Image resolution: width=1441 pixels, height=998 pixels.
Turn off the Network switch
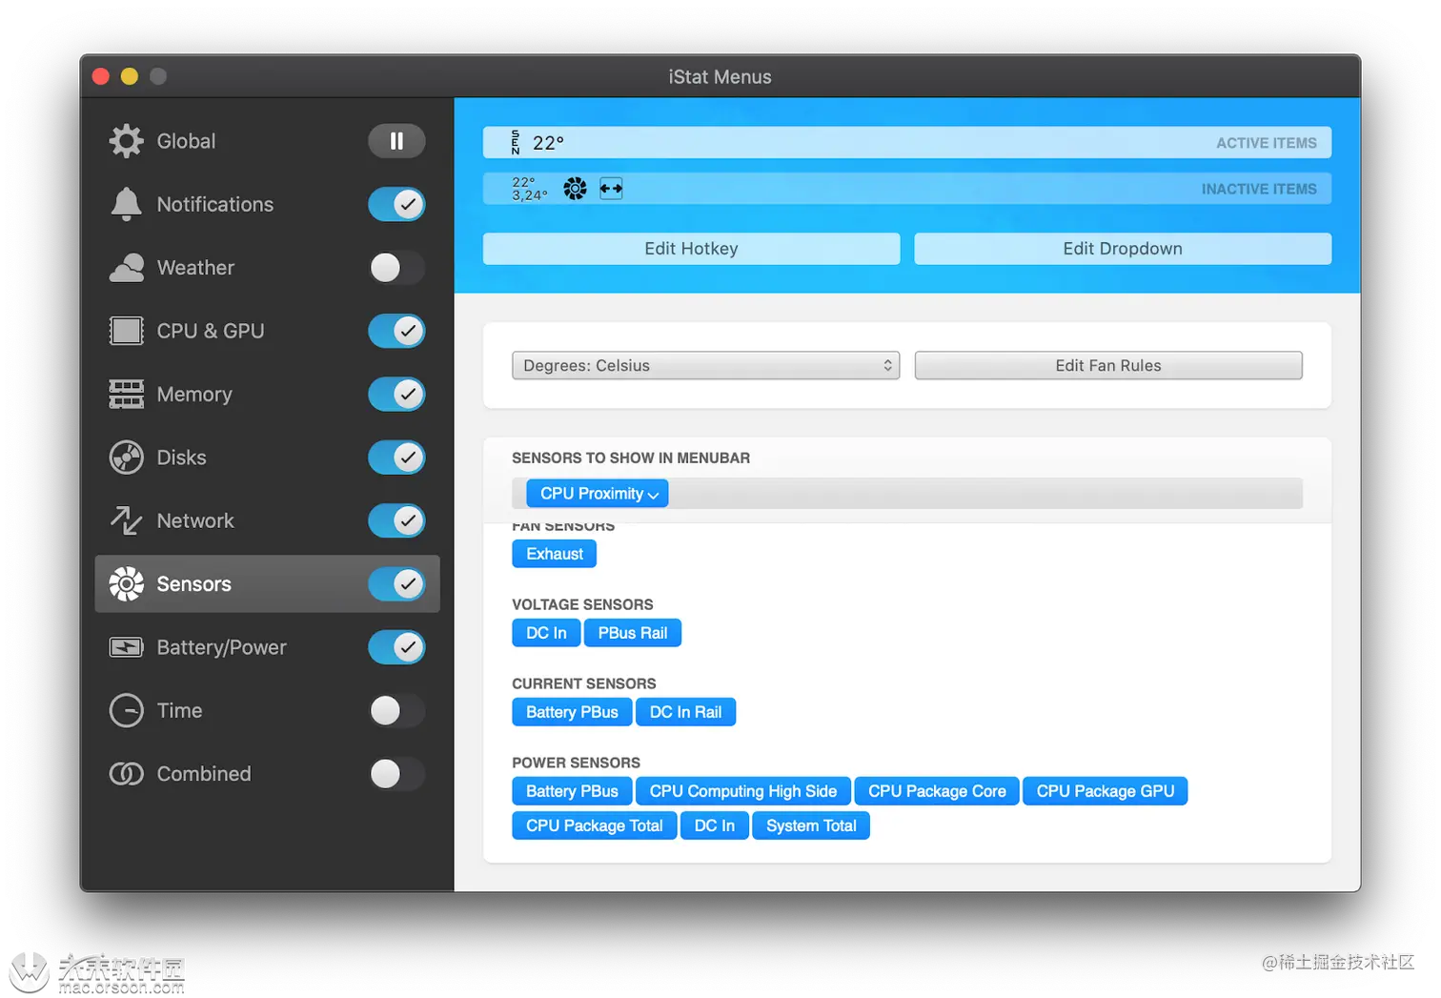(x=396, y=520)
